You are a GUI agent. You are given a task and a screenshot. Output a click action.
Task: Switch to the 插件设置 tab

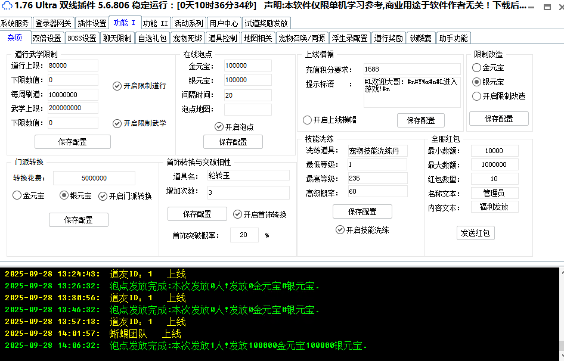coord(92,24)
